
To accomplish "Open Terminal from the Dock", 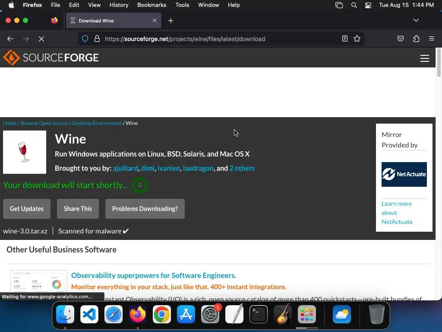I will (x=258, y=314).
